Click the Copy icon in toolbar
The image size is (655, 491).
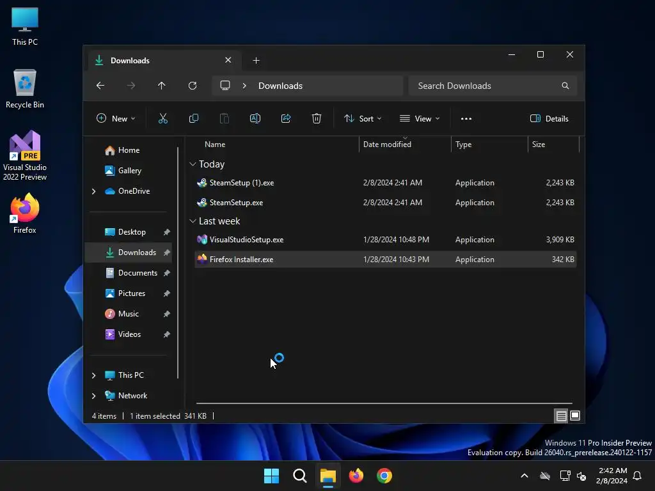coord(194,118)
